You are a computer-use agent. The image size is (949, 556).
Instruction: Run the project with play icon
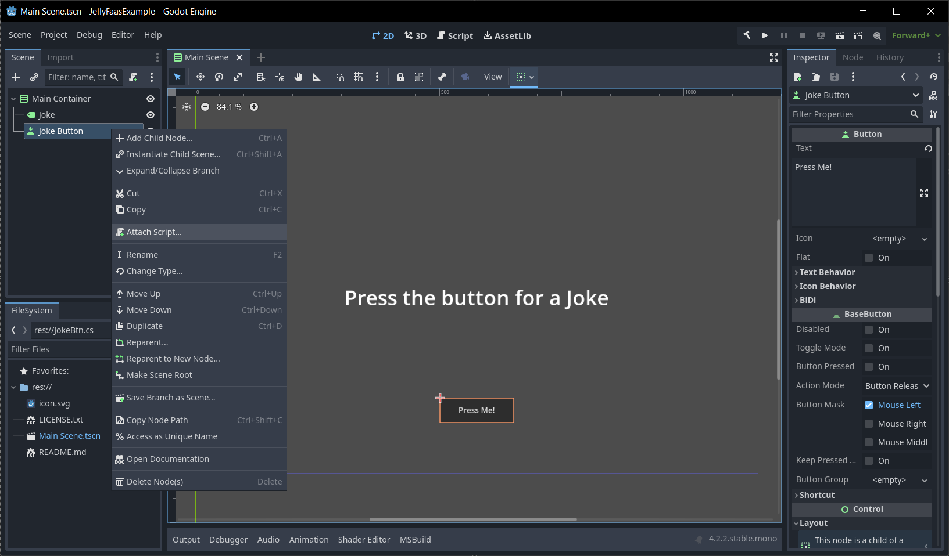[765, 35]
